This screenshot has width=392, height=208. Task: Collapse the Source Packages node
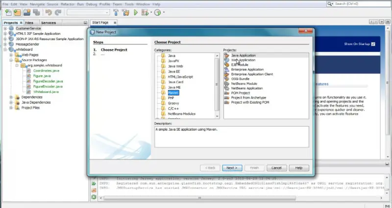(x=11, y=60)
